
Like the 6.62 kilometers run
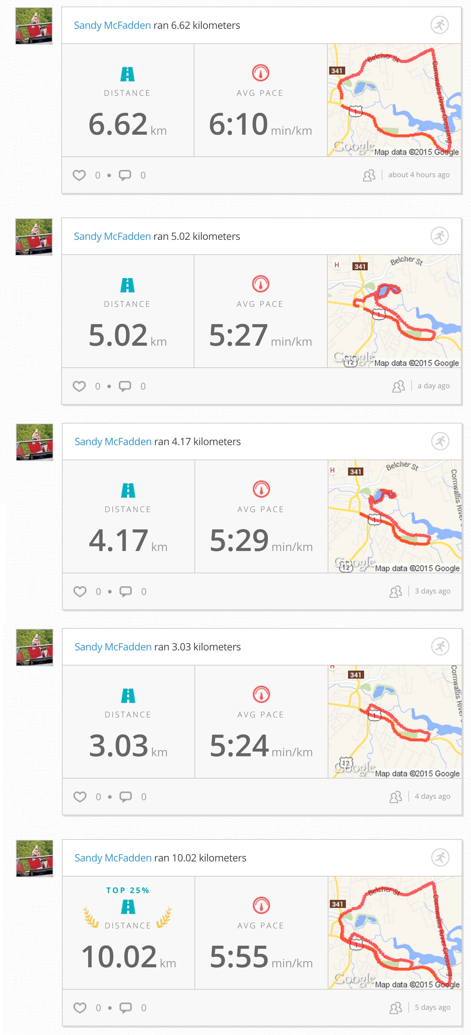[79, 175]
